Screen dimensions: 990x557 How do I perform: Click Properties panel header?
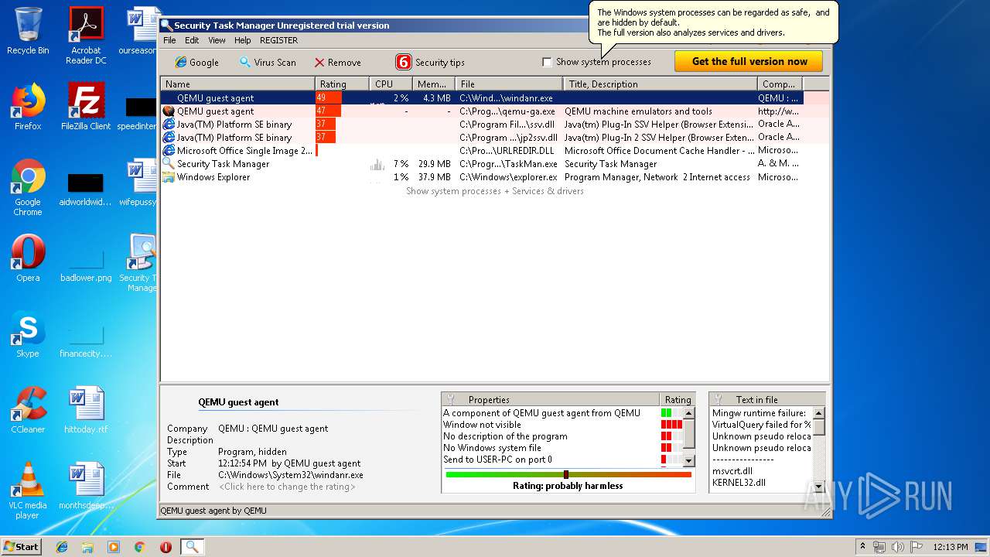coord(550,400)
